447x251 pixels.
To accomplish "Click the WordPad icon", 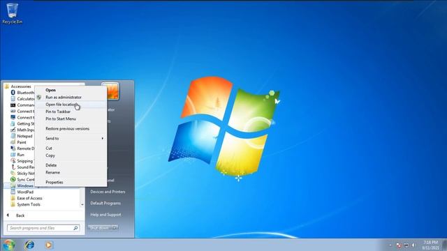I will click(13, 192).
